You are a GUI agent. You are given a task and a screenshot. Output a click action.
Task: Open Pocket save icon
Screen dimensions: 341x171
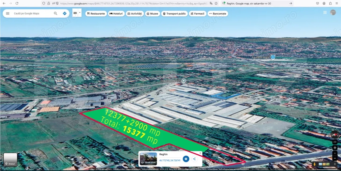point(317,3)
